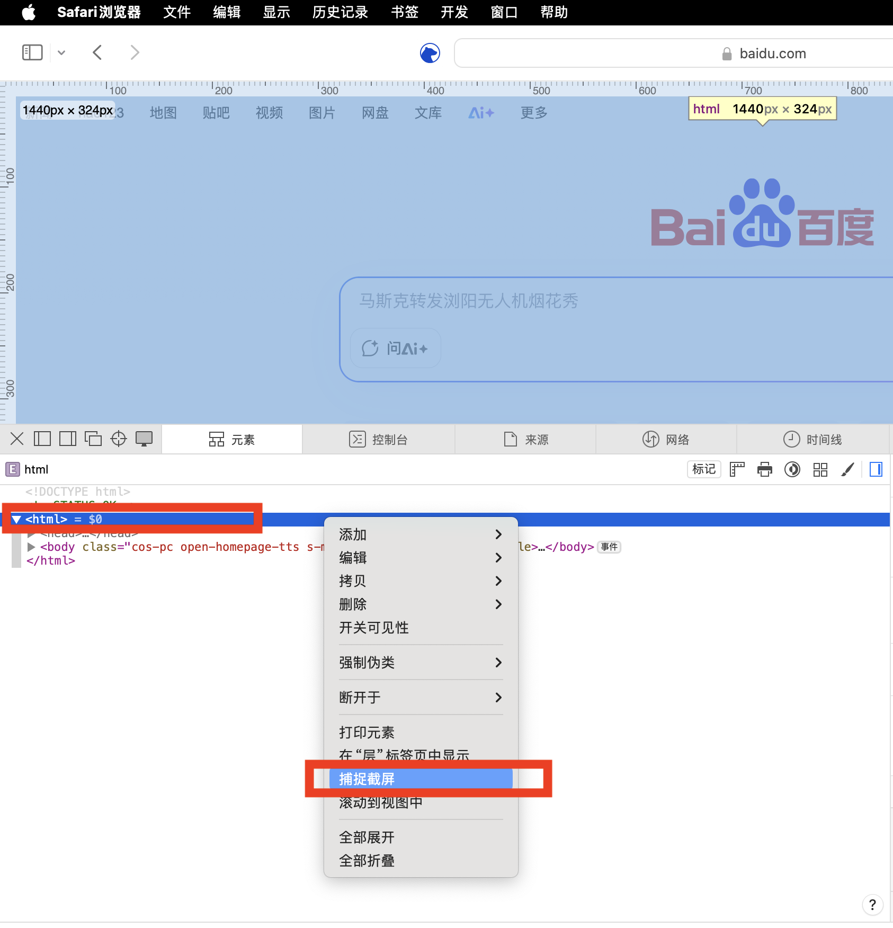The width and height of the screenshot is (893, 928).
Task: Open 贴吧 link on Baidu page
Action: coord(216,113)
